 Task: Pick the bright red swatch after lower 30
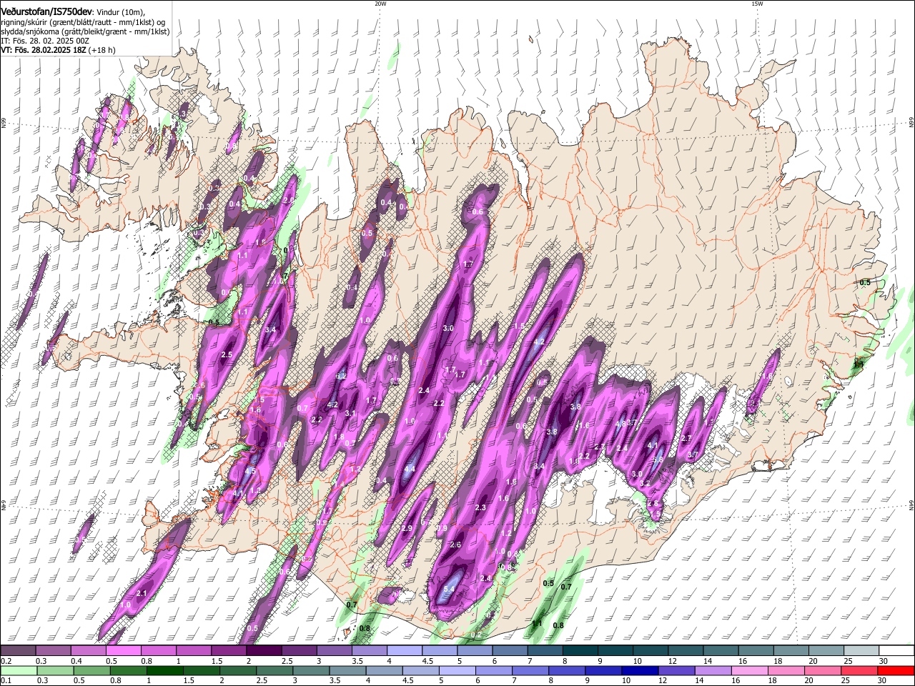(896, 671)
